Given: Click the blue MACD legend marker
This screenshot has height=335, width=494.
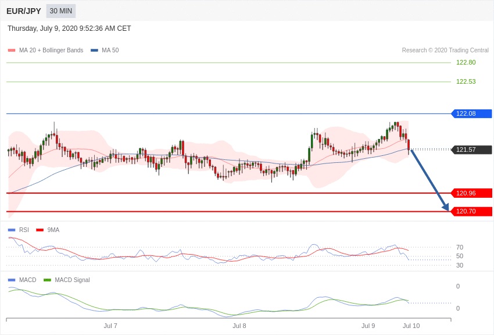Looking at the screenshot, I should tap(12, 280).
